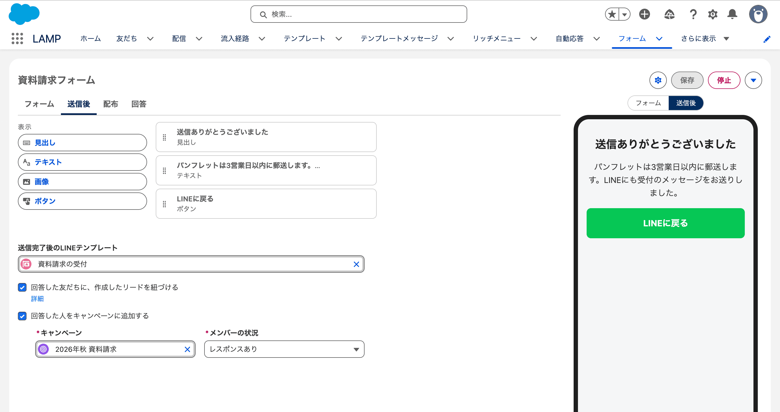
Task: Click the 保存 button
Action: click(687, 80)
